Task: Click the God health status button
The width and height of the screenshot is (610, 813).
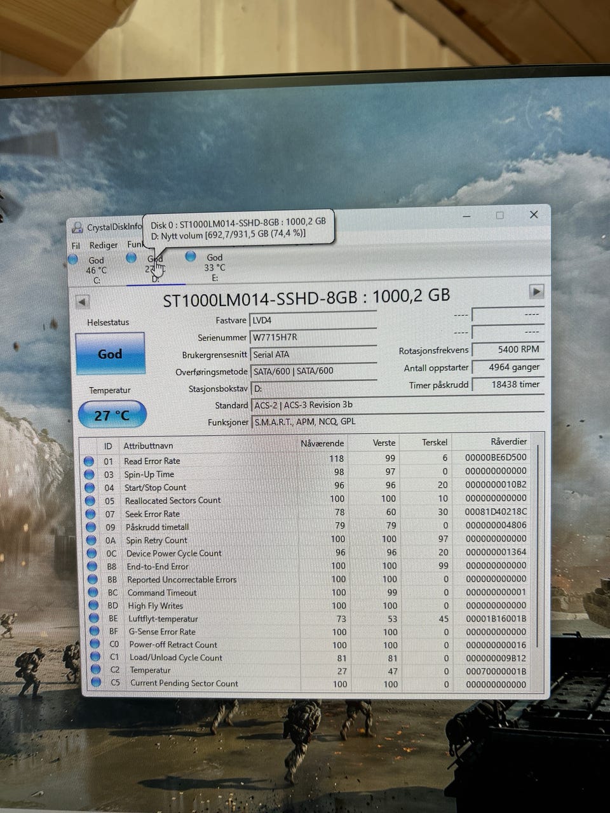Action: [110, 354]
